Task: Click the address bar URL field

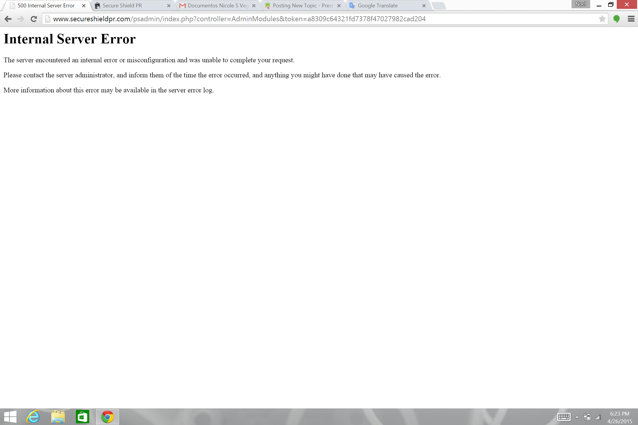Action: click(x=295, y=19)
